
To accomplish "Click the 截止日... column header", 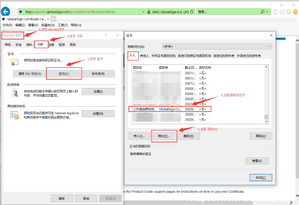I will pyautogui.click(x=191, y=68).
